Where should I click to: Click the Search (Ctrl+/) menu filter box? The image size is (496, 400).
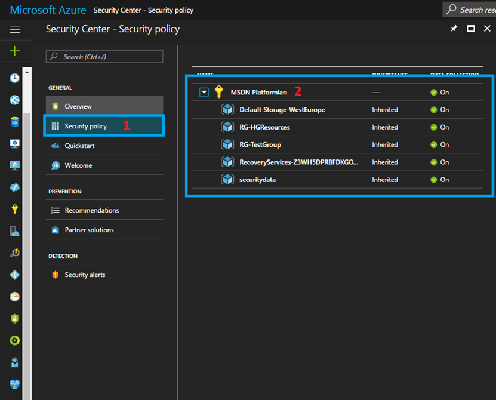pos(104,57)
